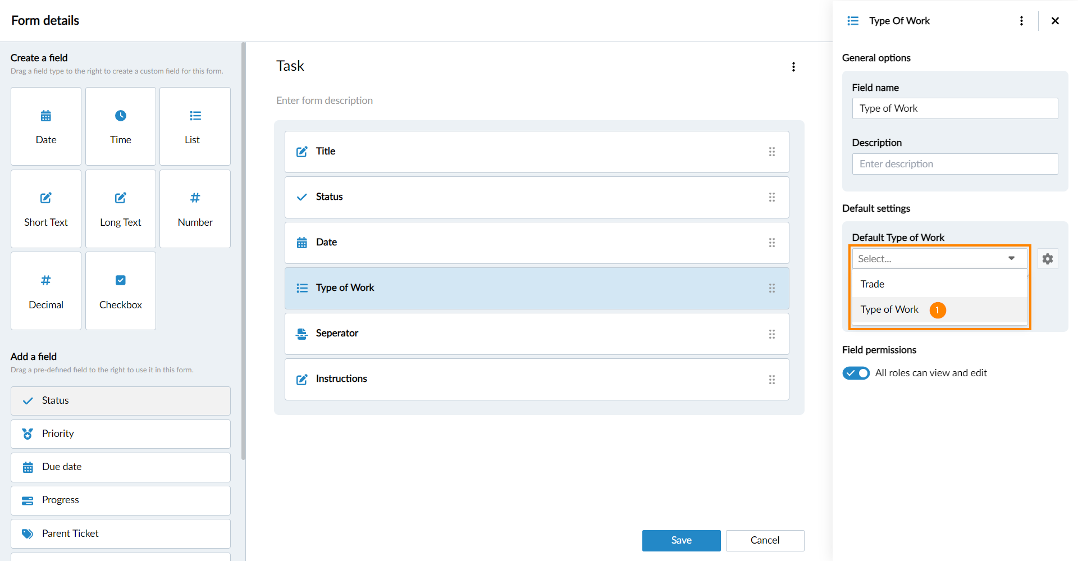Close the Type Of Work side panel
The height and width of the screenshot is (561, 1078).
click(1055, 21)
